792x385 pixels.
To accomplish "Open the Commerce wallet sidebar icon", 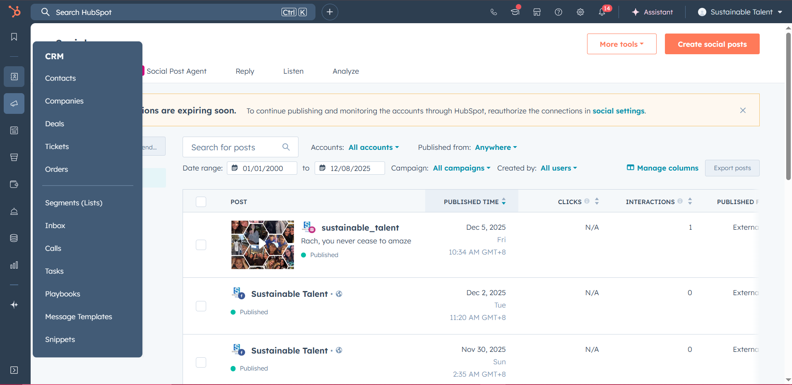I will (x=14, y=184).
